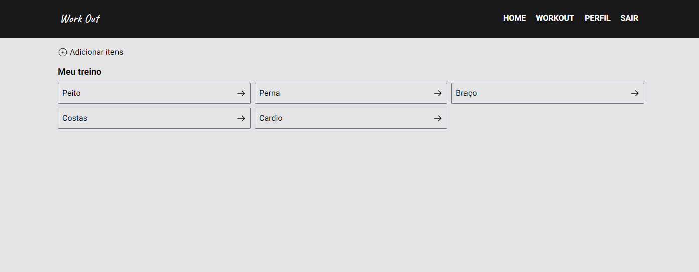This screenshot has width=699, height=272.
Task: Open the Braço workout label
Action: tap(467, 93)
